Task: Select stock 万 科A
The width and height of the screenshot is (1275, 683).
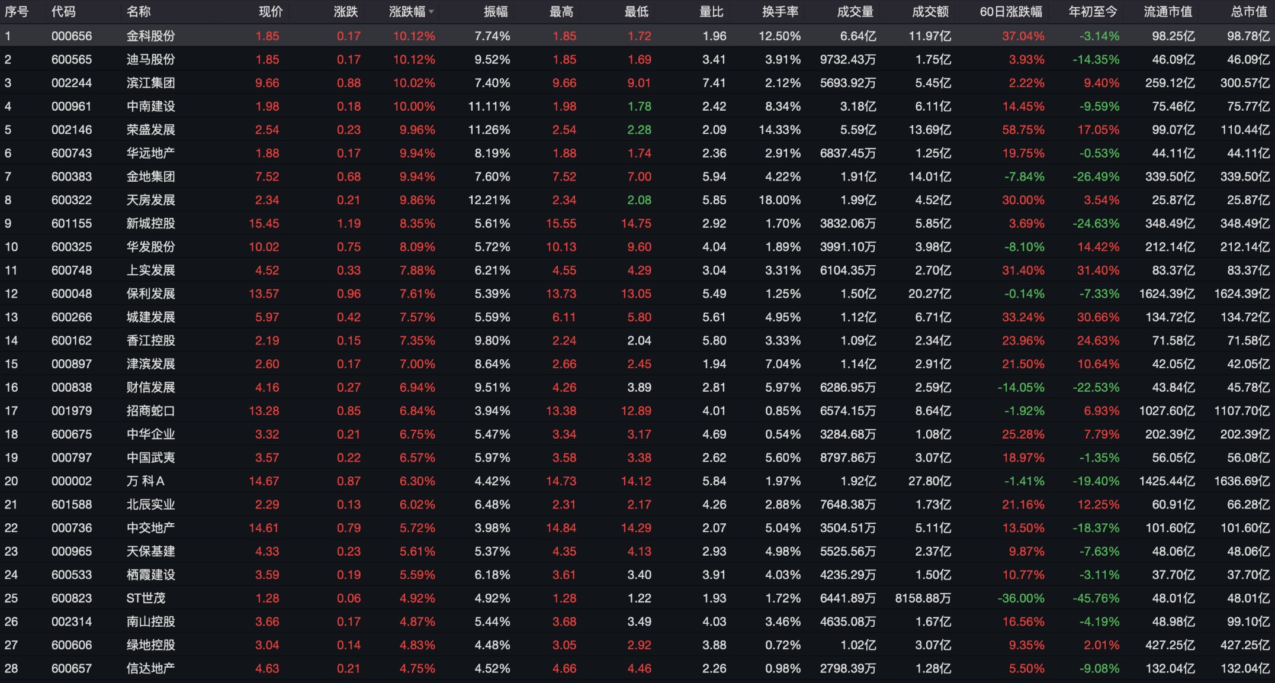Action: [146, 481]
